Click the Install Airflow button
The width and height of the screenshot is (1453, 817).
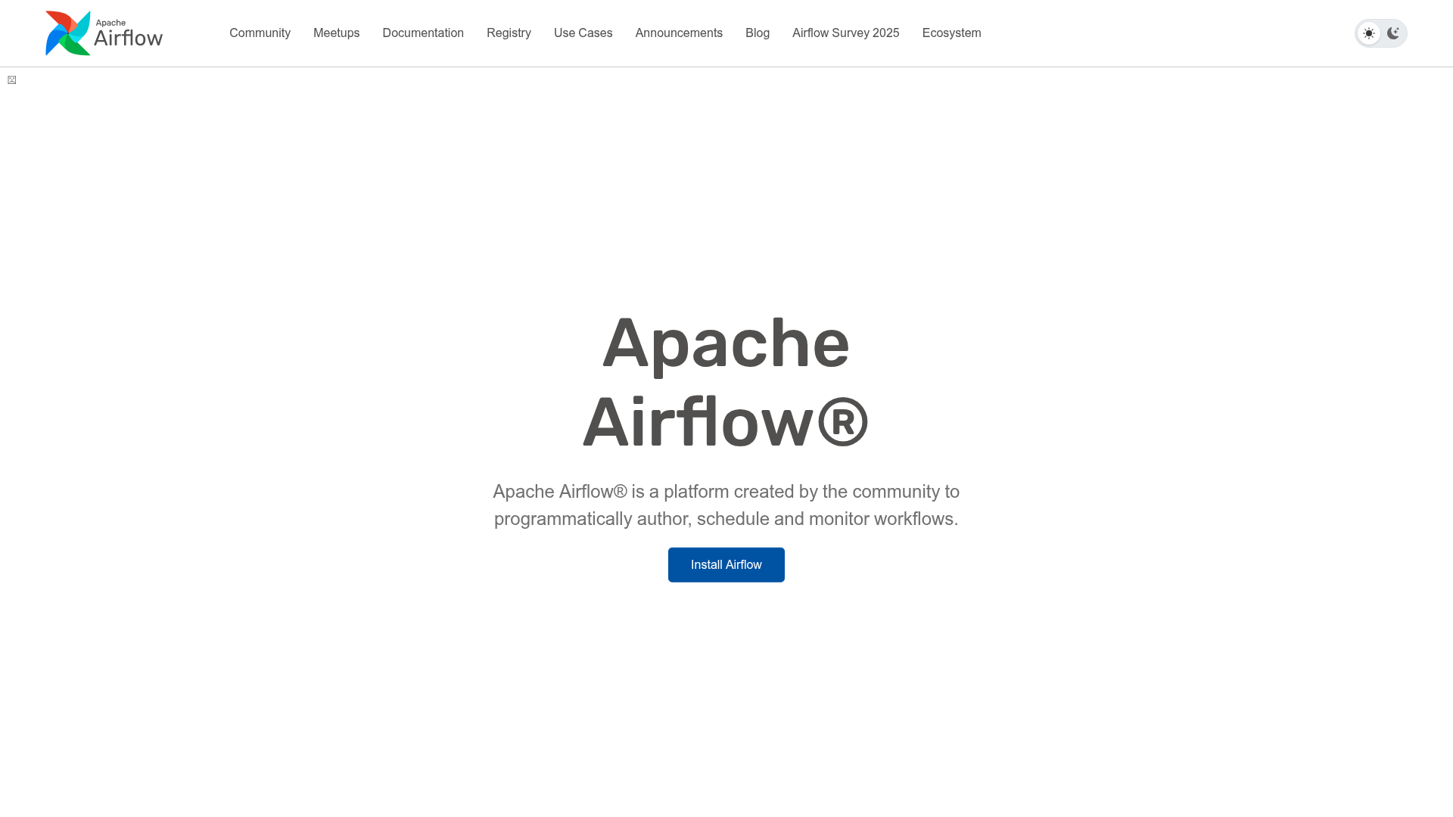[x=726, y=565]
